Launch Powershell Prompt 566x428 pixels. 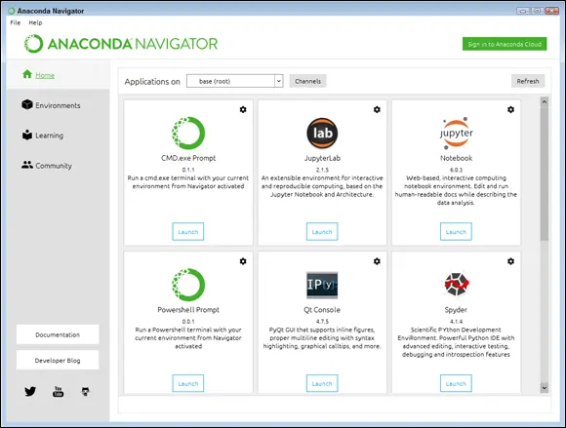point(188,383)
